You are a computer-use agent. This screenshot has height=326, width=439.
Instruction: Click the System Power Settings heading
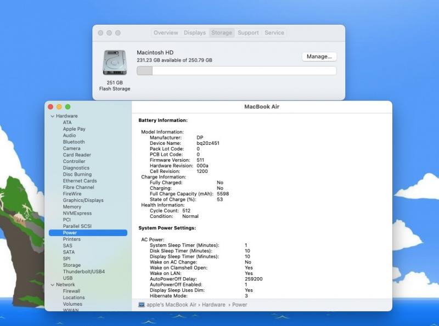pos(167,228)
